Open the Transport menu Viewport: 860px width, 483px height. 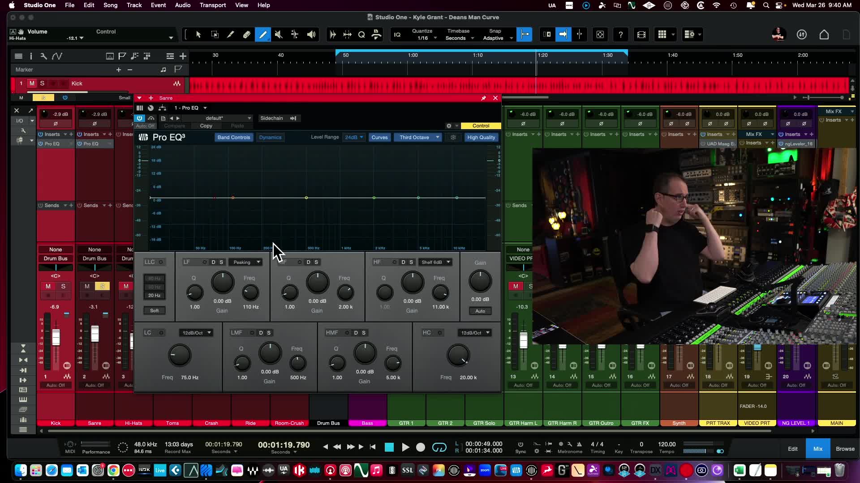coord(213,5)
